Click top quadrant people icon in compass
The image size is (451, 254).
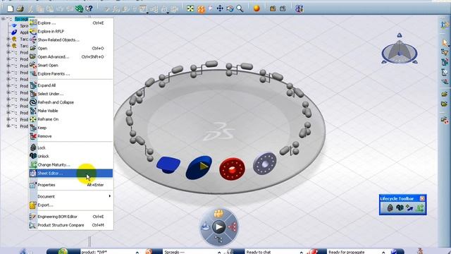point(218,214)
